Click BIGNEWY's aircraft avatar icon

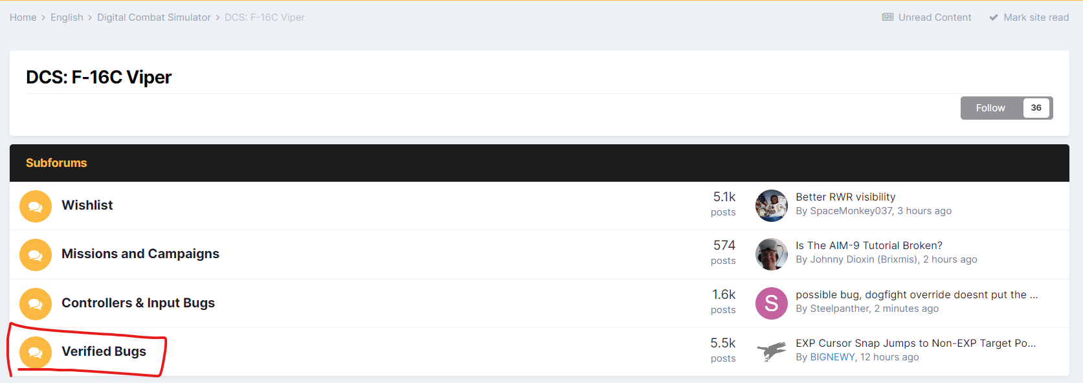click(772, 352)
